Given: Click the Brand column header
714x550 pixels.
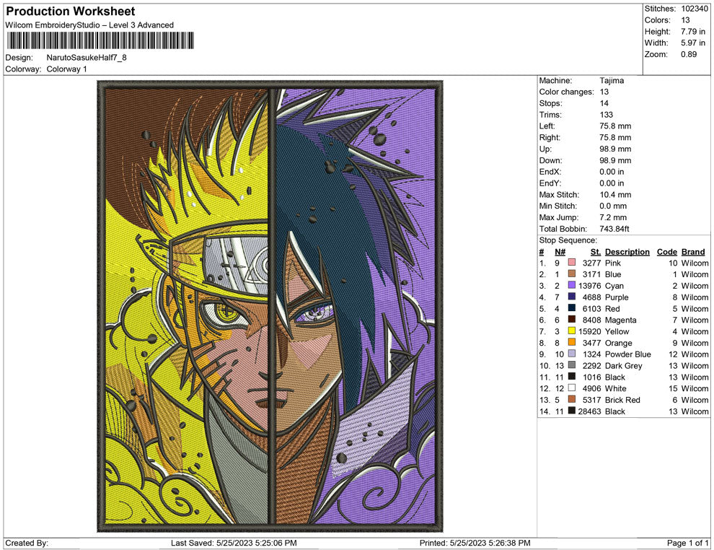Looking at the screenshot, I should point(693,251).
